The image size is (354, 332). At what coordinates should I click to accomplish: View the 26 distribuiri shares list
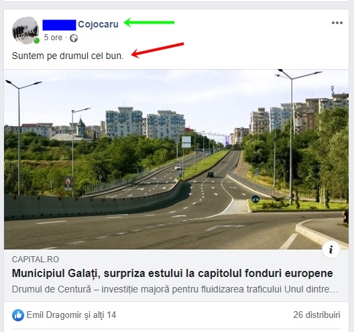click(316, 315)
